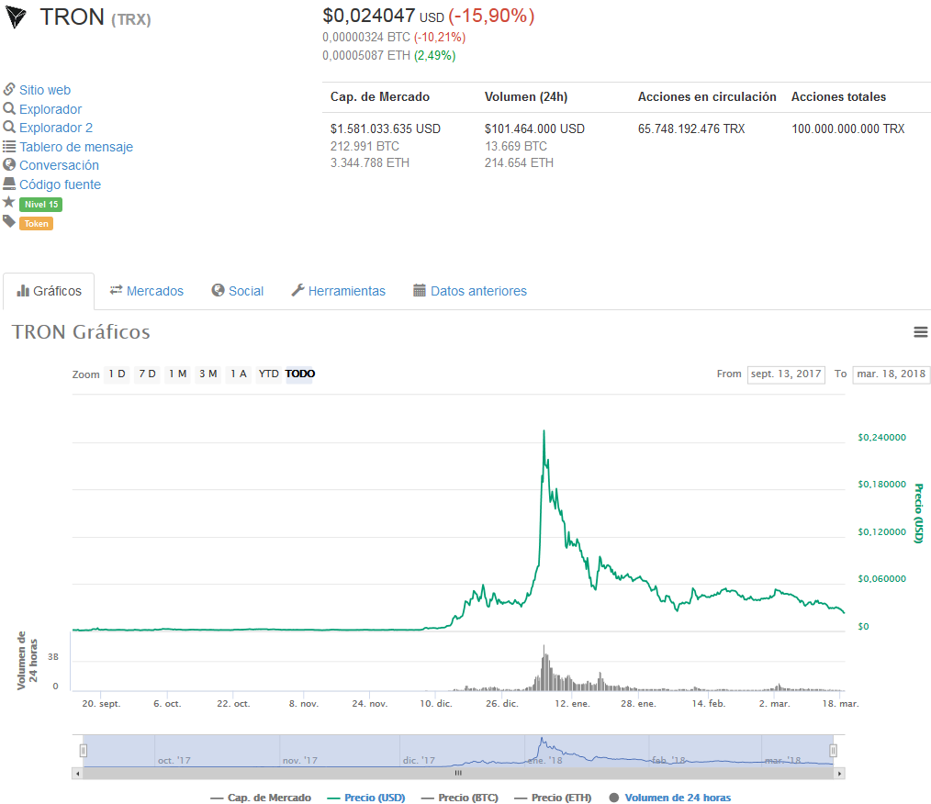Switch to the Mercados tab
Image resolution: width=931 pixels, height=804 pixels.
[x=147, y=291]
